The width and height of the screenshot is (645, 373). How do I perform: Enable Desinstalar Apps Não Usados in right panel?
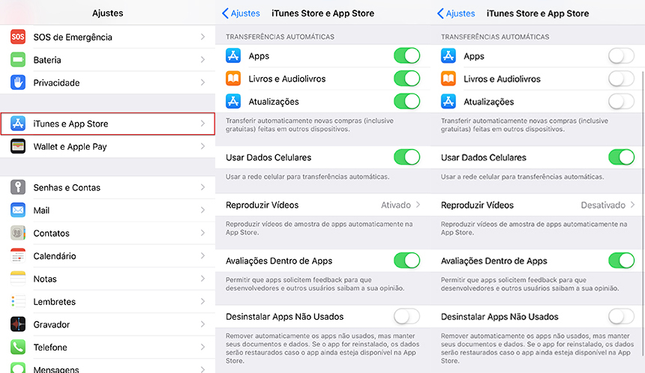[x=622, y=316]
